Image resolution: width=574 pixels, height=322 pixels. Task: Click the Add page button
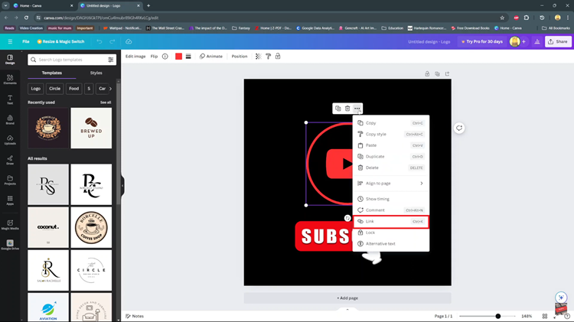pos(347,298)
